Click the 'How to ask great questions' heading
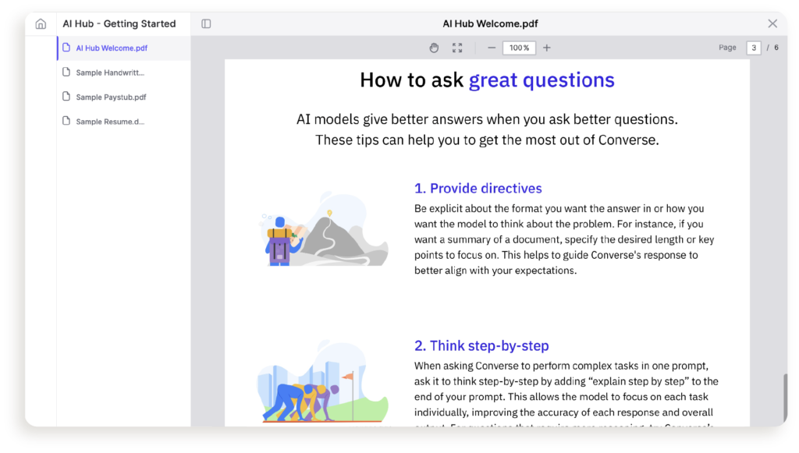 coord(487,80)
